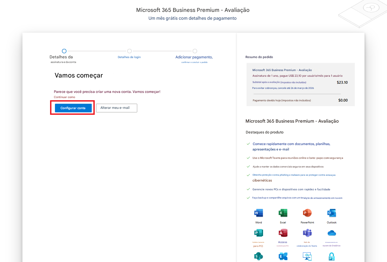Click the $0.00 payment due amount
387x262 pixels.
343,100
